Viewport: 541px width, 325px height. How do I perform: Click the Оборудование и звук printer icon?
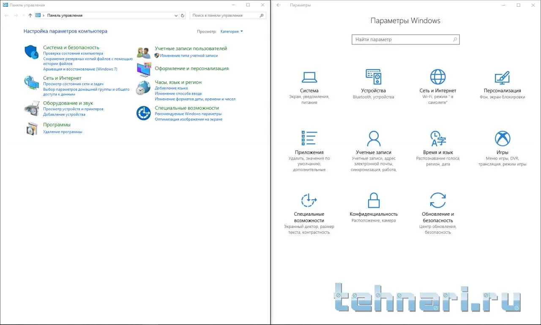point(32,108)
